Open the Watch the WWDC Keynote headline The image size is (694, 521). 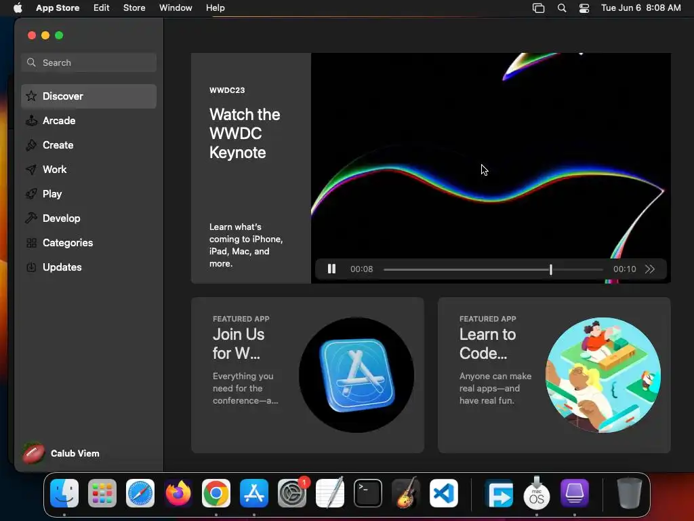[245, 134]
